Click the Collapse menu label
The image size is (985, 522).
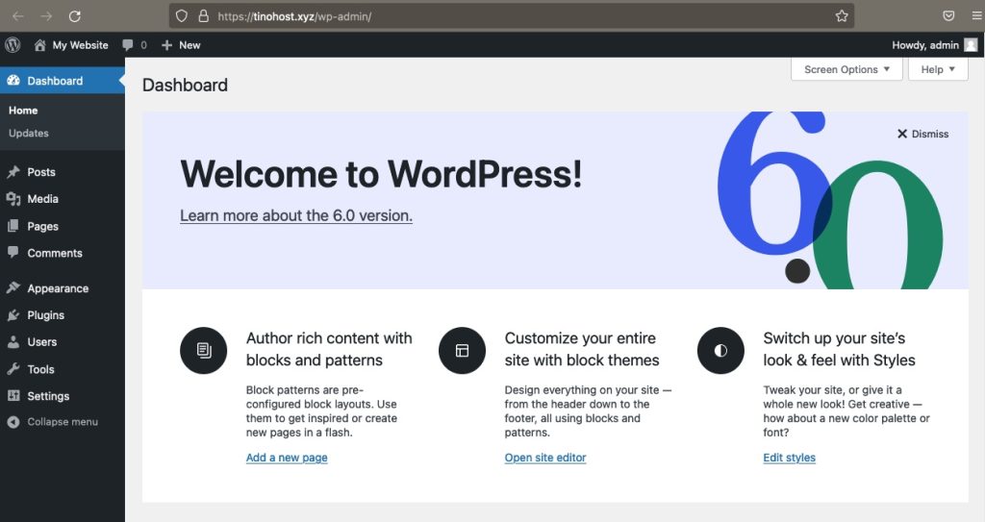click(x=63, y=422)
